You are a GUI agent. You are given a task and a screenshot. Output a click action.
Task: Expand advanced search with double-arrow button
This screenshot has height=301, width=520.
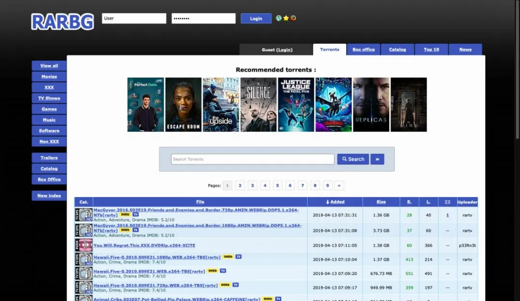[377, 159]
